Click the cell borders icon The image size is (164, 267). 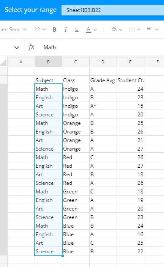point(132,30)
